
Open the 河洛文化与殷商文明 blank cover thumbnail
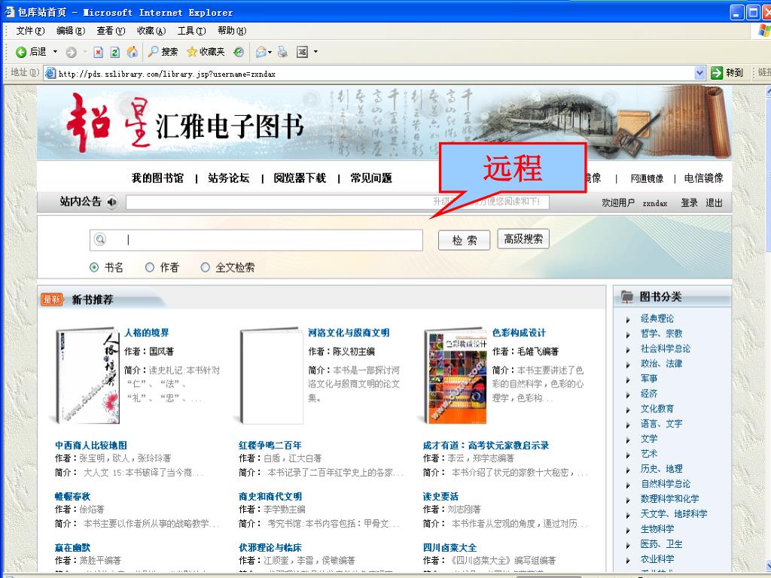coord(271,376)
